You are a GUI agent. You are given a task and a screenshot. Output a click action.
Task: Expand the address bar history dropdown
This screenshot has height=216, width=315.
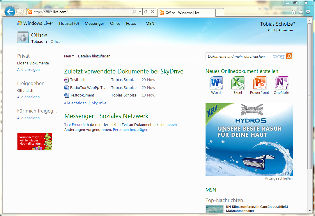click(x=140, y=12)
